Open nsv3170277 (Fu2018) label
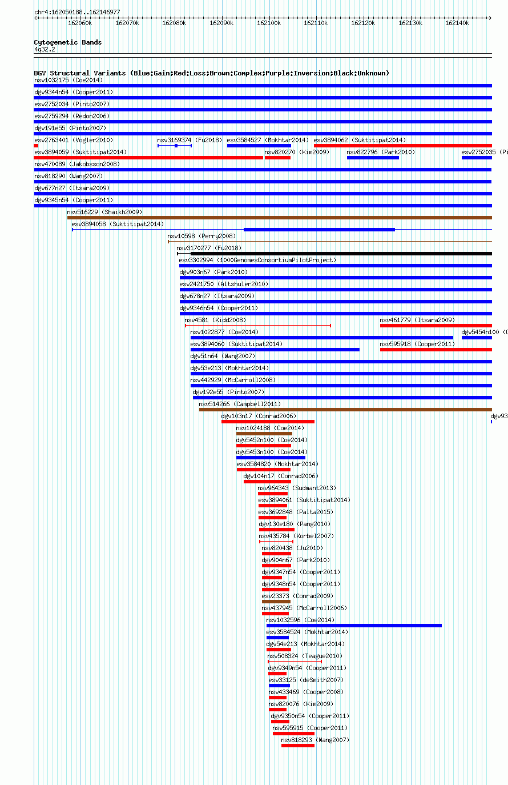Screen dimensions: 508x785 click(x=209, y=248)
